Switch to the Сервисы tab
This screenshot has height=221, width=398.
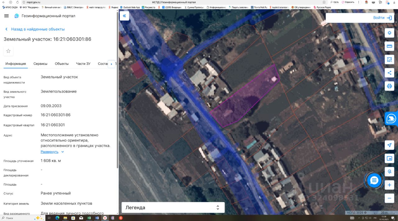pos(40,64)
